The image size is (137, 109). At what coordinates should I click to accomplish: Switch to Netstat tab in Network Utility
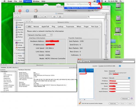pos(36,26)
